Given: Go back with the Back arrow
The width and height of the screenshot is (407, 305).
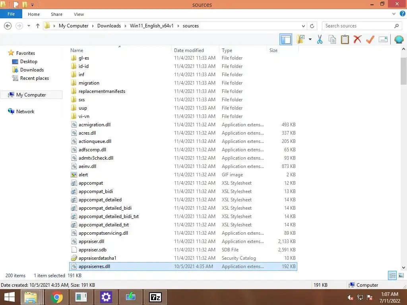Looking at the screenshot, I should pos(8,26).
